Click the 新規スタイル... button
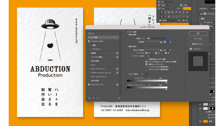Screen dimensions: 224x126 click(198, 44)
